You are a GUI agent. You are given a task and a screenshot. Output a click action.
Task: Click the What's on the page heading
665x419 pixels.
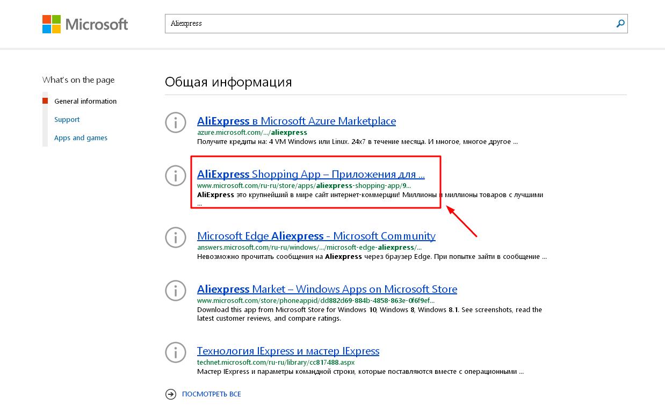[x=78, y=80]
